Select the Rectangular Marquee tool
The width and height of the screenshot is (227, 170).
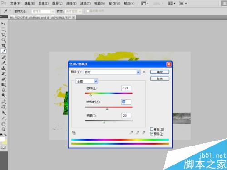(x=4, y=29)
